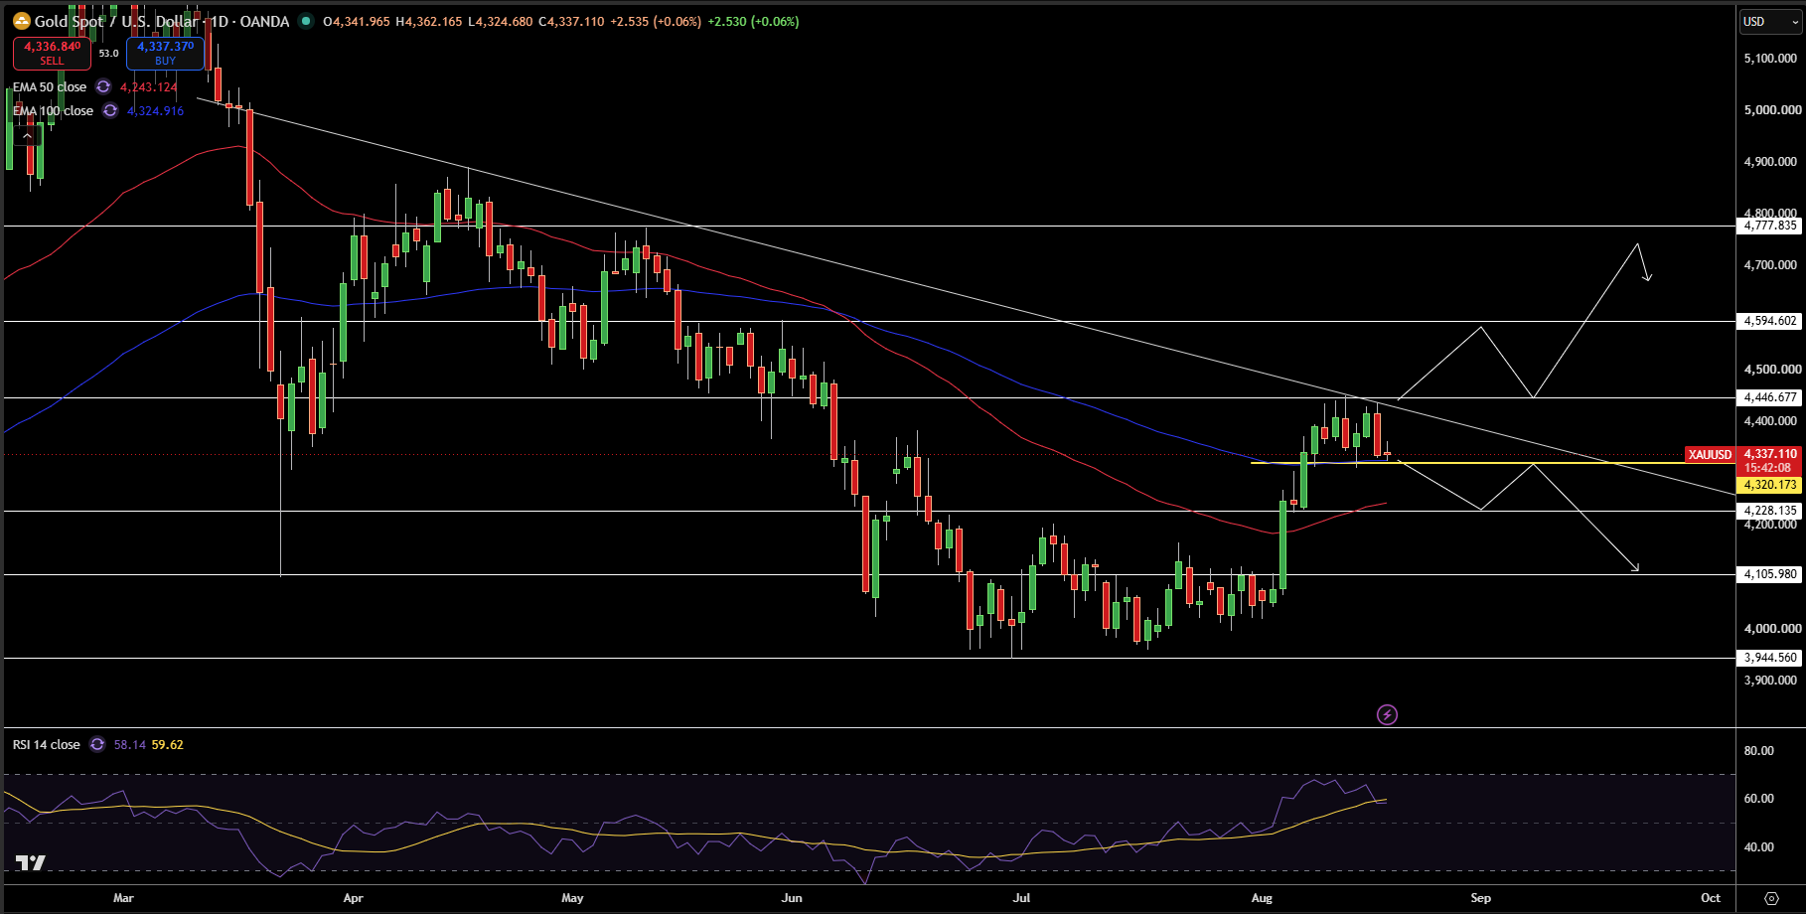This screenshot has height=914, width=1806.
Task: Click the Aug label on the time axis
Action: click(x=1262, y=898)
